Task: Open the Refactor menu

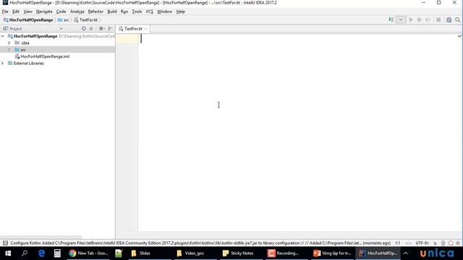Action: click(95, 12)
